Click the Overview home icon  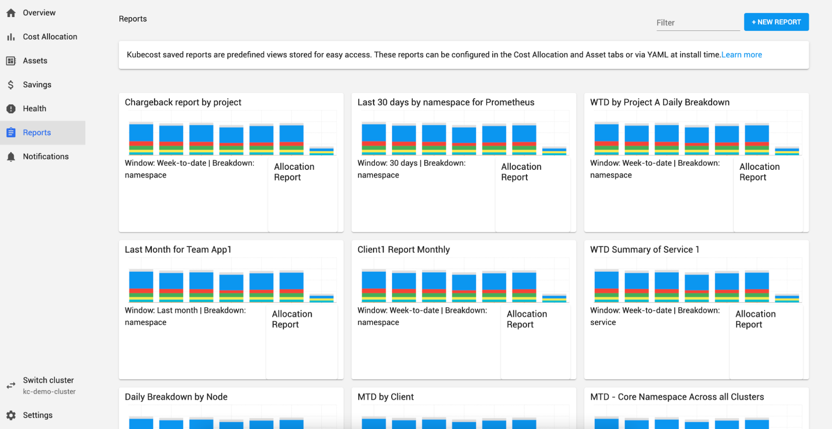[11, 13]
